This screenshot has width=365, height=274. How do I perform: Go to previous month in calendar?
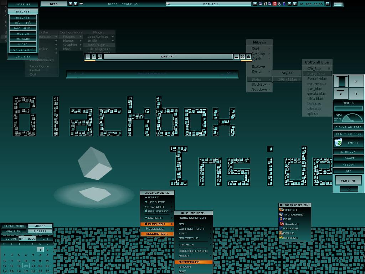9,239
